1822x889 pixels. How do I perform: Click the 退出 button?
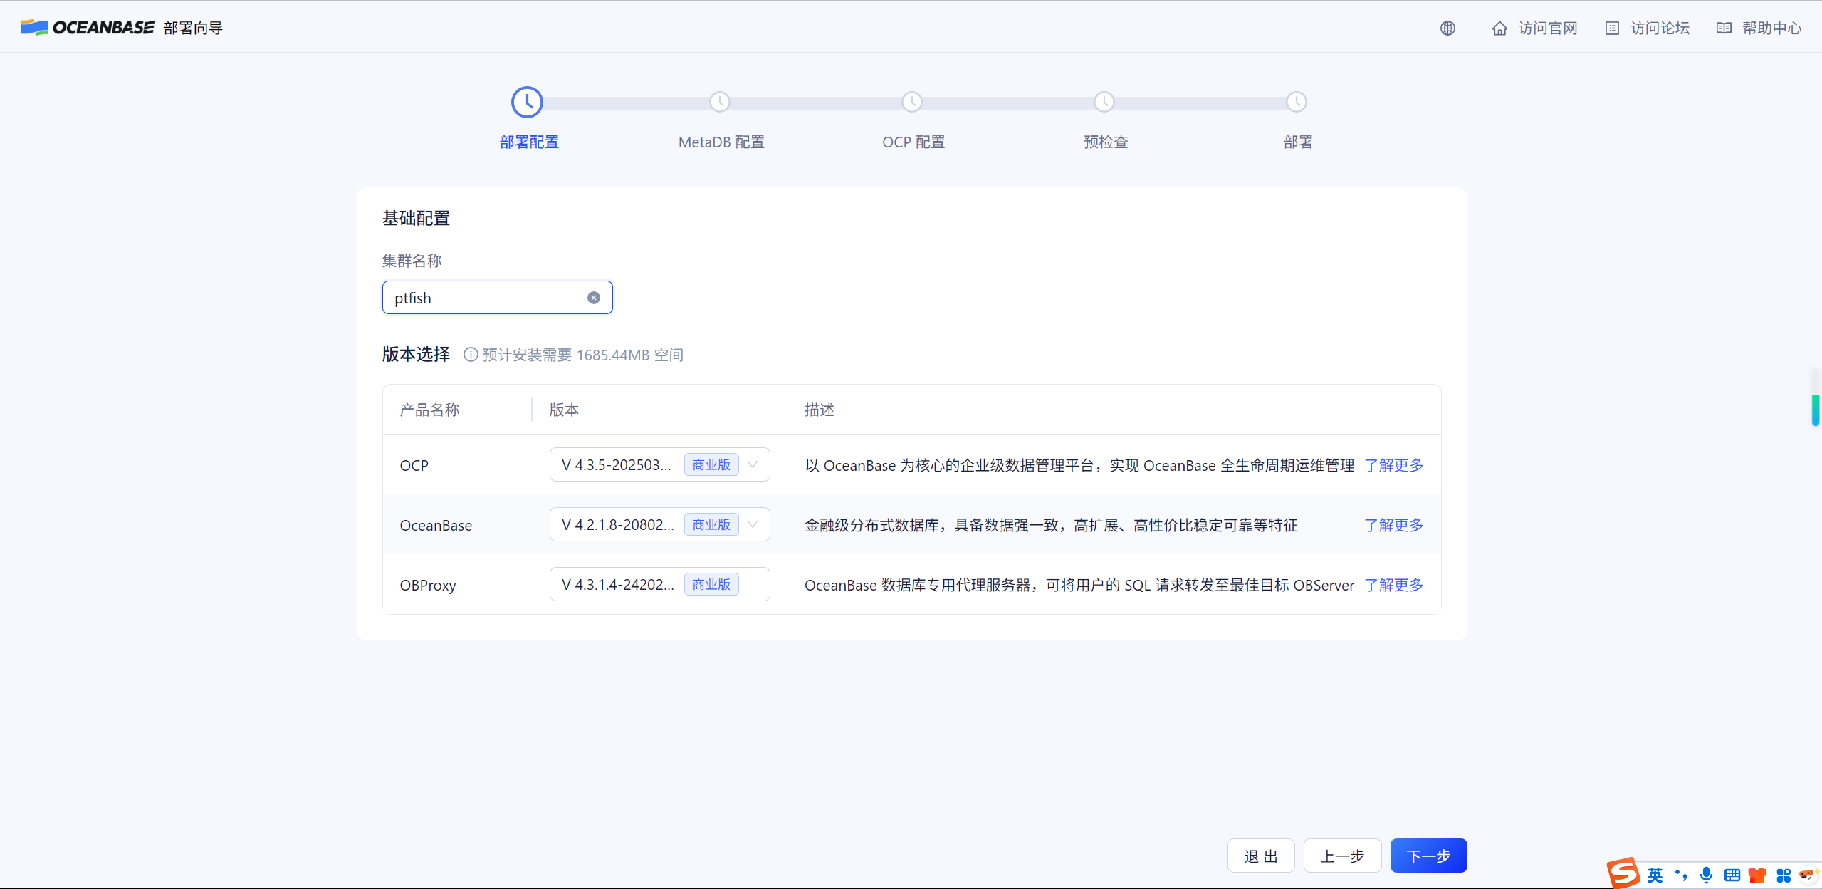click(1261, 856)
